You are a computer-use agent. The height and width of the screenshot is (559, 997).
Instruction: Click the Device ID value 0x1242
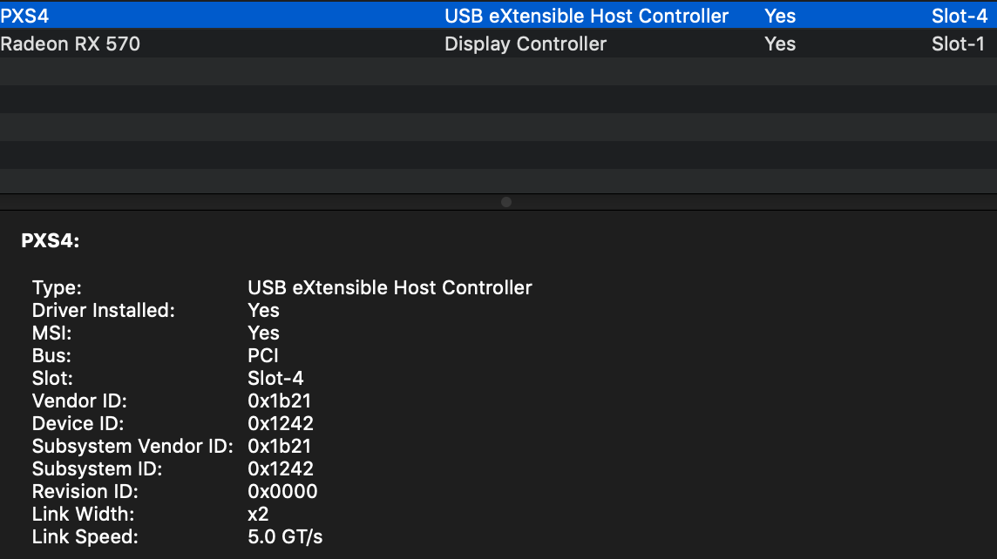[x=281, y=423]
